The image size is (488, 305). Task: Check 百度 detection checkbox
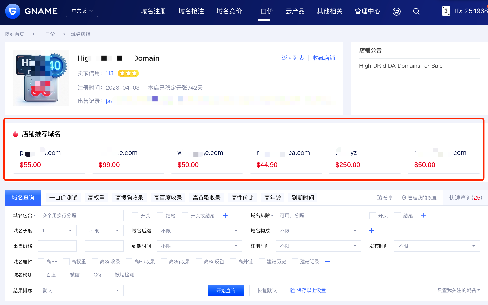41,275
